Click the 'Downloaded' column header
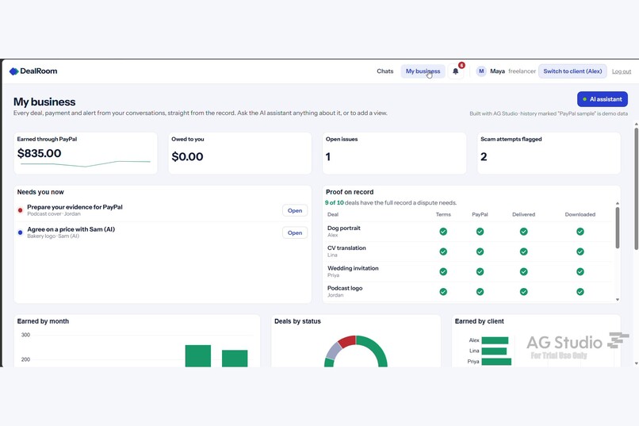Viewport: 639px width, 426px height. point(580,214)
